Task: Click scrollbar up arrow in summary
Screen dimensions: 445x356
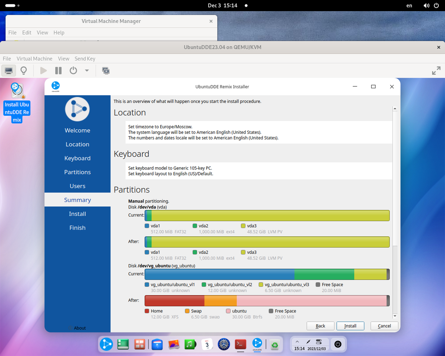Action: click(x=395, y=109)
